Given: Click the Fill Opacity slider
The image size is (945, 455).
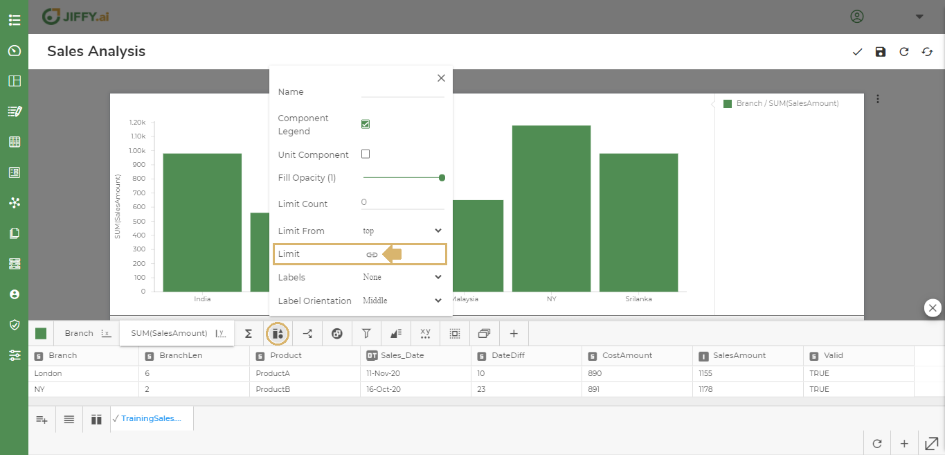Looking at the screenshot, I should click(402, 178).
